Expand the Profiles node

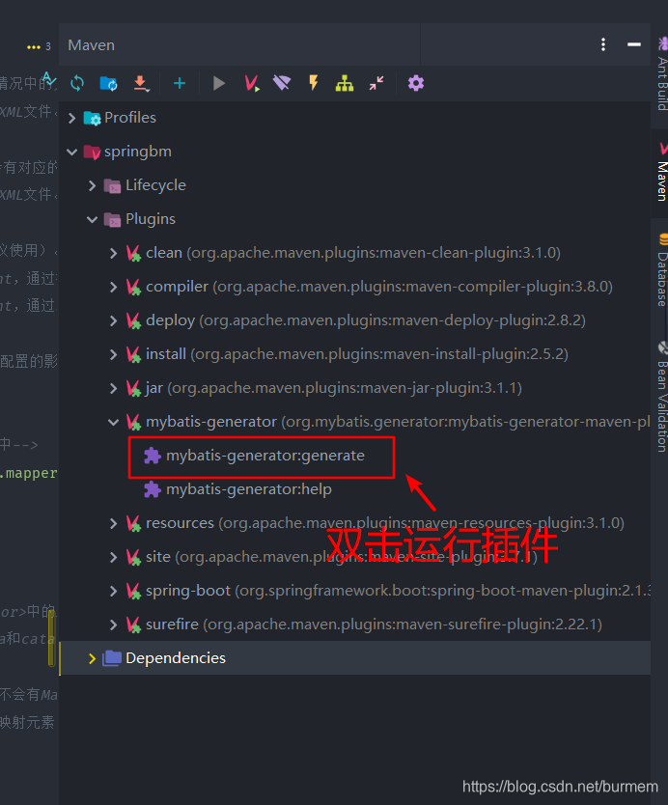[72, 118]
